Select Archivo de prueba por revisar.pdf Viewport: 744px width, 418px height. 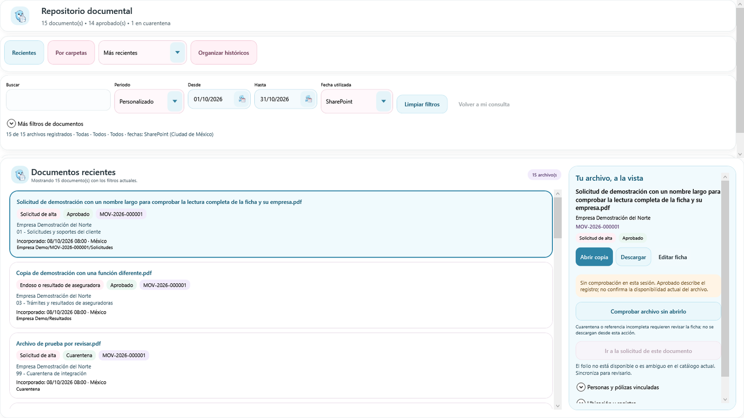281,365
